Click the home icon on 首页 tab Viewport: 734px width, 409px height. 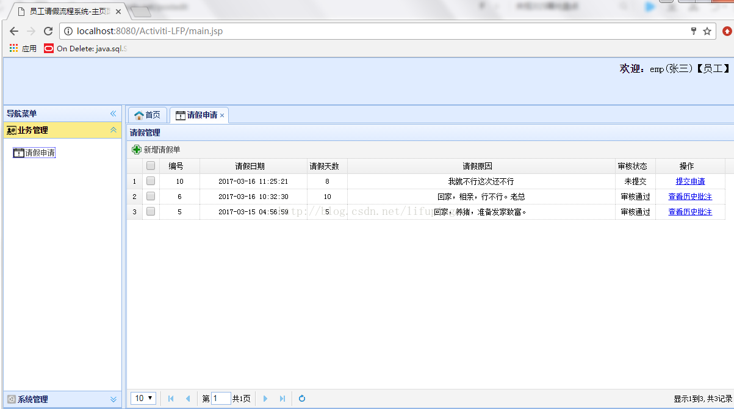pos(140,114)
